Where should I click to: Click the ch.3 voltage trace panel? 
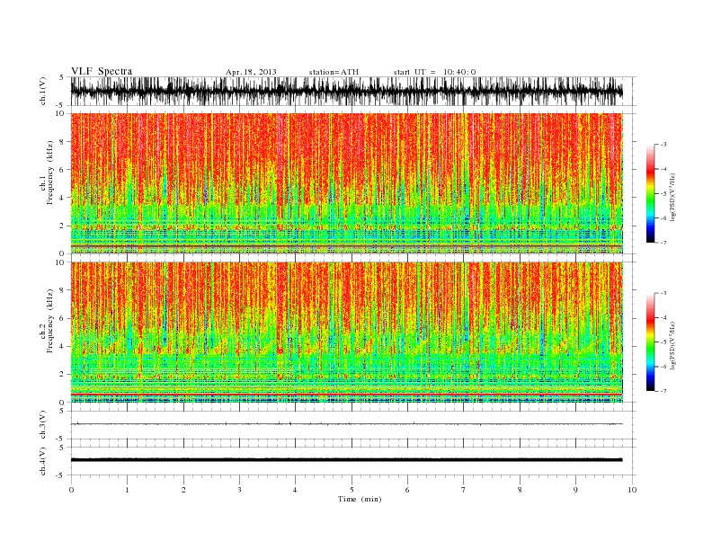click(352, 425)
